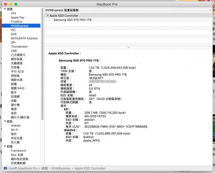Collapse the 網路 section triangle
The width and height of the screenshot is (215, 173).
[5, 121]
